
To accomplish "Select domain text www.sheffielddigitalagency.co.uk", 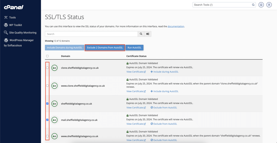I will coord(80,136).
